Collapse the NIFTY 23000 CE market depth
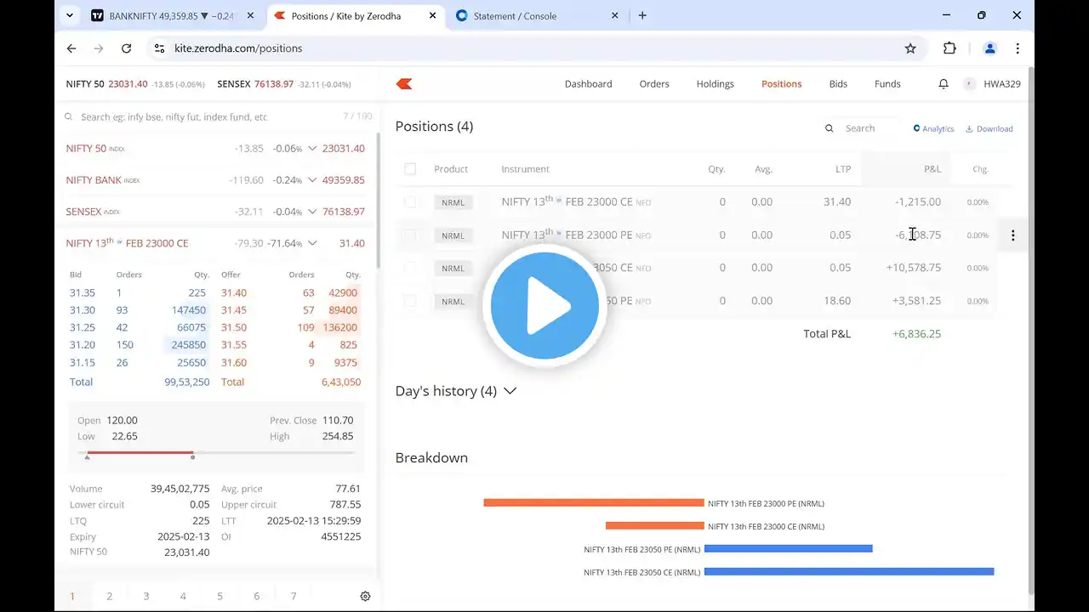Screen dimensions: 1089x612 (x=312, y=243)
